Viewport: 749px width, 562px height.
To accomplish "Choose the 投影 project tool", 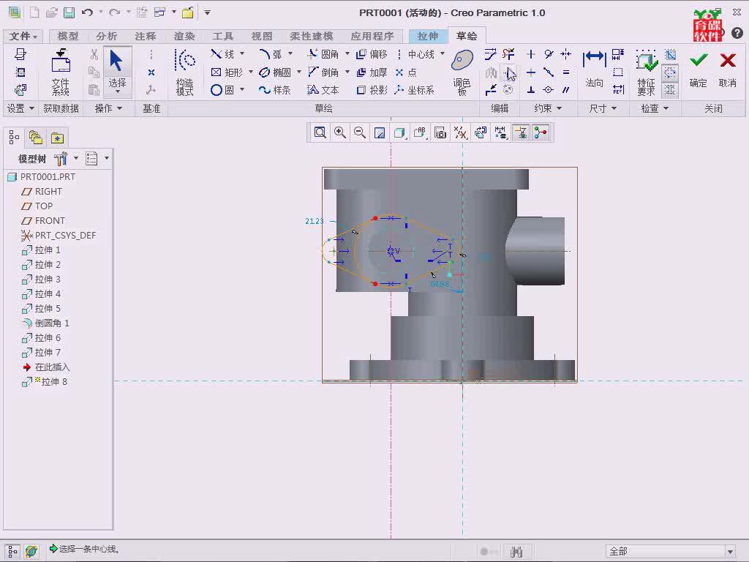I will coord(372,90).
